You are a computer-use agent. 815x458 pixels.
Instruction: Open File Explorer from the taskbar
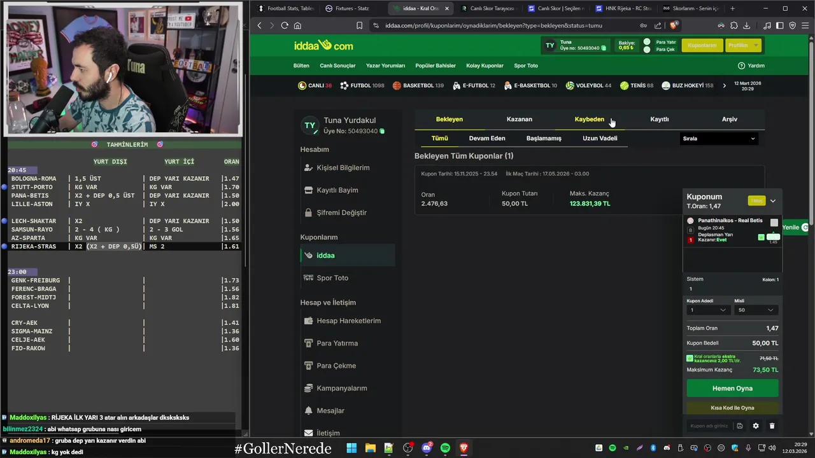pos(370,448)
